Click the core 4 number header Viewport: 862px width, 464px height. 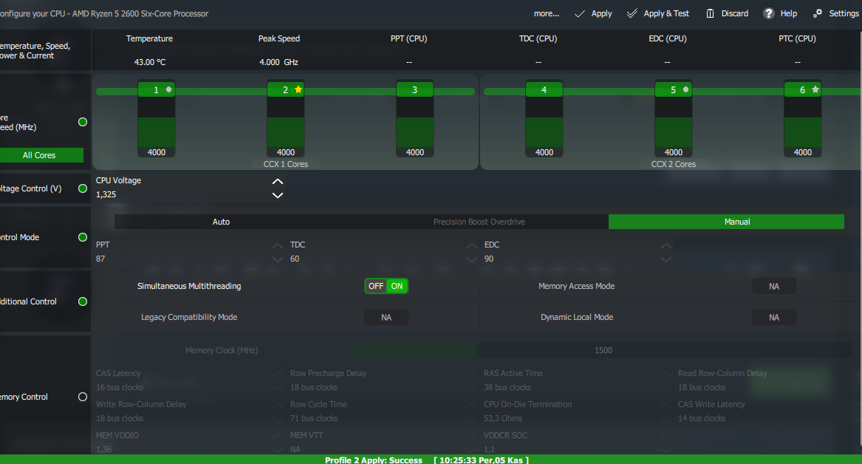pos(544,89)
